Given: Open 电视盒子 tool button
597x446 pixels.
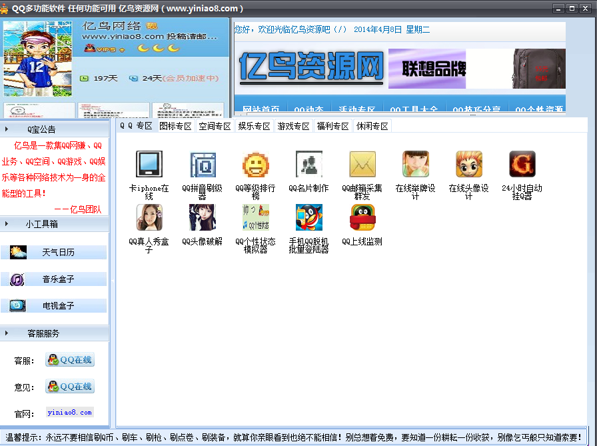Looking at the screenshot, I should [x=54, y=305].
